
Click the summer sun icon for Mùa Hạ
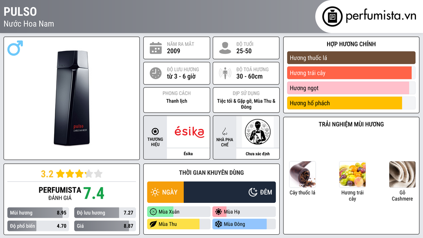(219, 212)
